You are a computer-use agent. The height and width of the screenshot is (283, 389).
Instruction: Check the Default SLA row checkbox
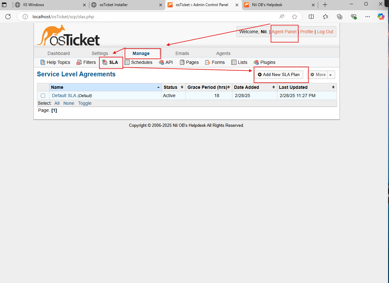(x=43, y=96)
